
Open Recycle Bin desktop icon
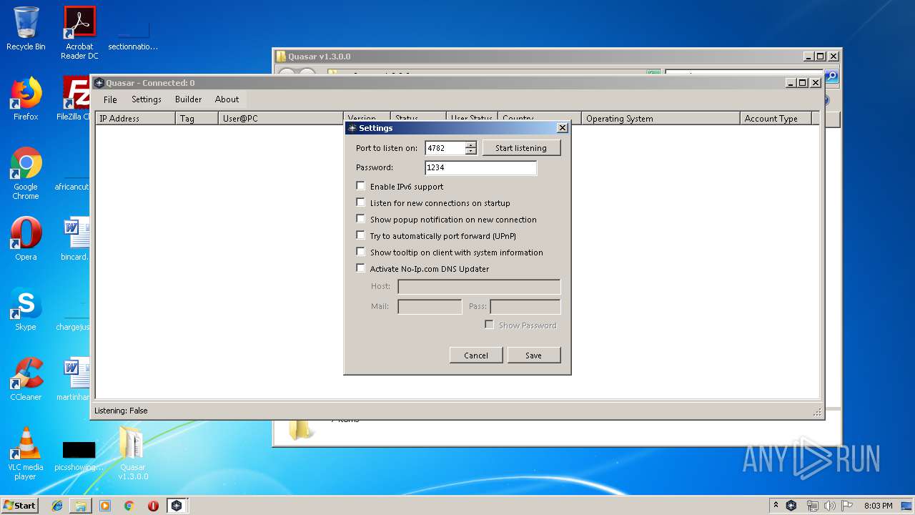click(26, 29)
